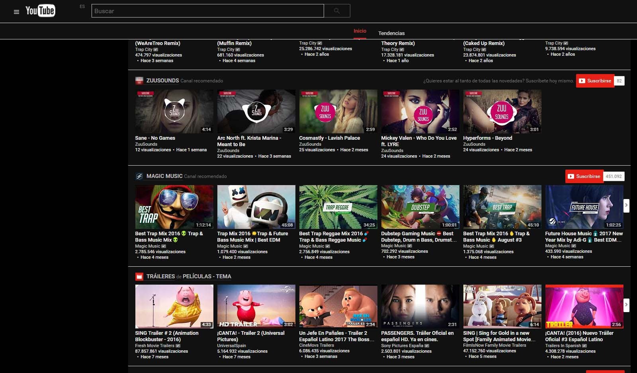Click the Magic Music subscriber count 451.092
Viewport: 637px width, 373px height.
click(614, 176)
